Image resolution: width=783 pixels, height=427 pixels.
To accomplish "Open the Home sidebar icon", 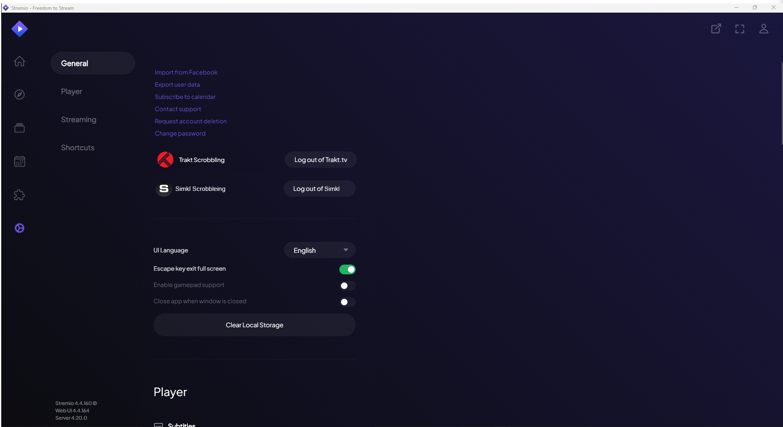I will tap(19, 61).
